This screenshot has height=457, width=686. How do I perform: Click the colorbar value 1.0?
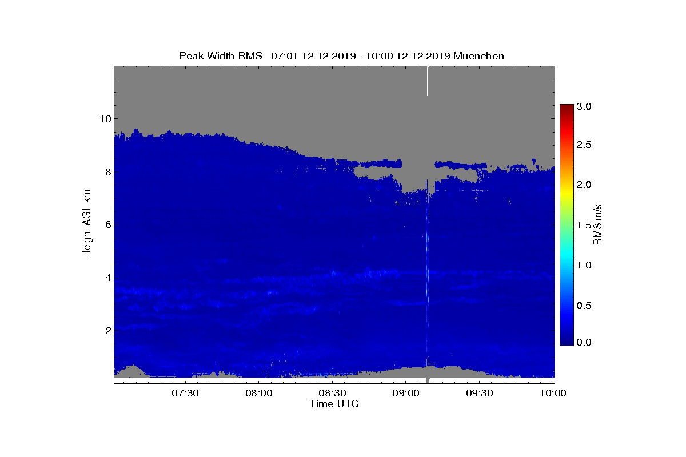tap(584, 265)
